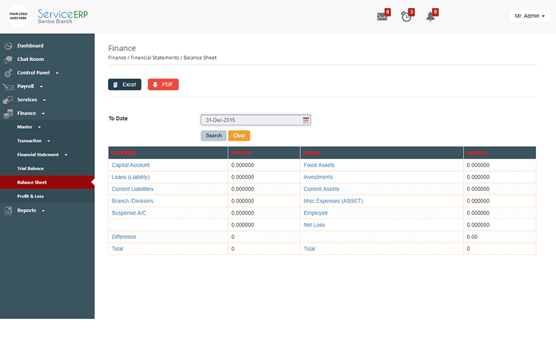Select Profit & Loss menu item
Image resolution: width=556 pixels, height=347 pixels.
click(x=30, y=196)
